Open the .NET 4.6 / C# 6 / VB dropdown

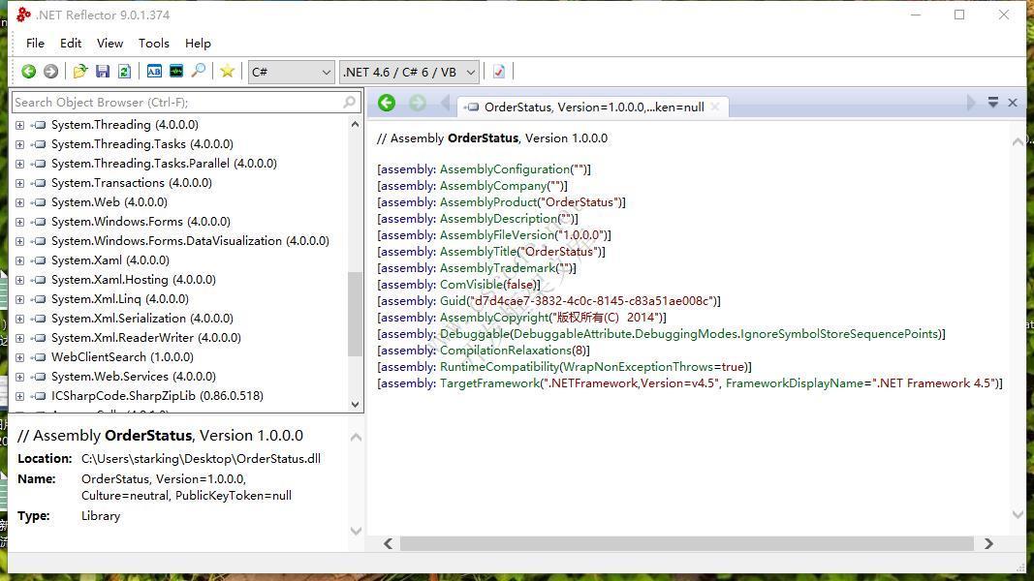[409, 72]
